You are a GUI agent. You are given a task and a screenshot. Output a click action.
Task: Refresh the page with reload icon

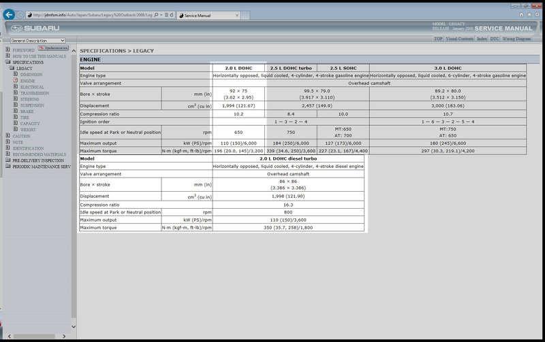[172, 15]
